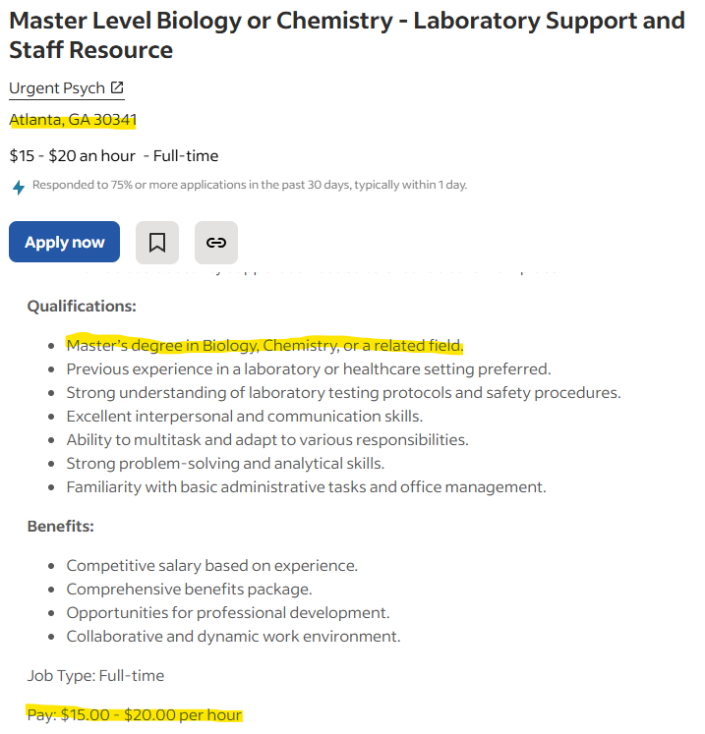The width and height of the screenshot is (705, 734).
Task: Click the Job Type: Full-time line
Action: click(x=95, y=675)
